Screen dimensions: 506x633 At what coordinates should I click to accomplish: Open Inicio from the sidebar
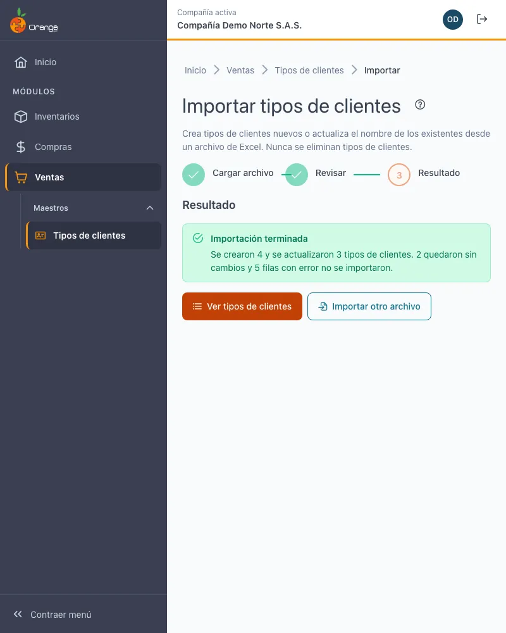83,62
